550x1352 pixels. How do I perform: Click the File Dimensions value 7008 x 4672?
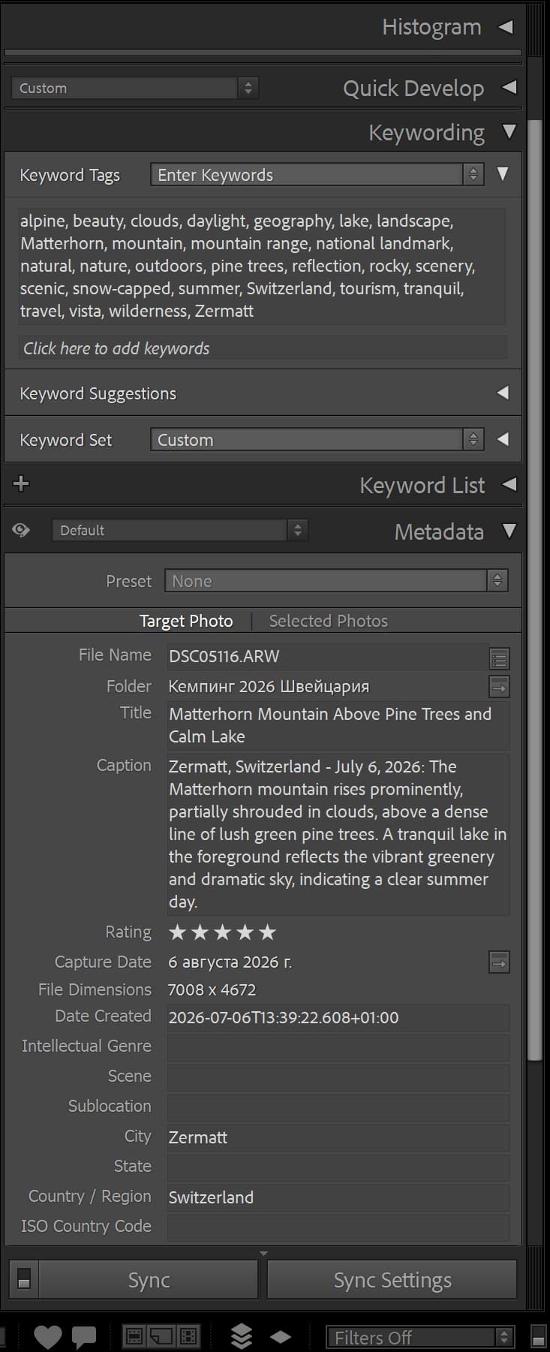(x=212, y=989)
